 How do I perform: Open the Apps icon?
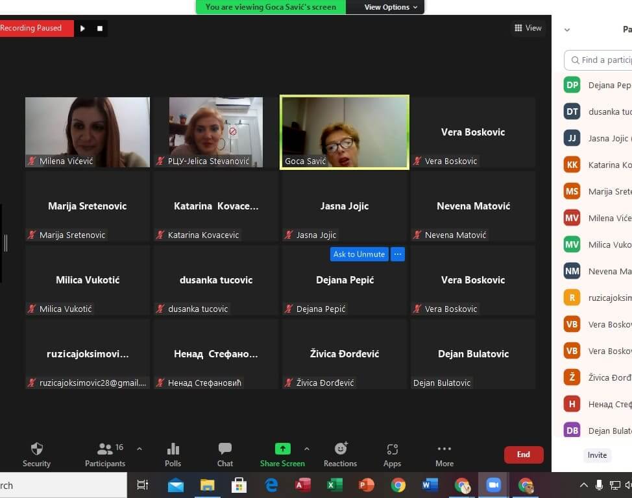392,449
